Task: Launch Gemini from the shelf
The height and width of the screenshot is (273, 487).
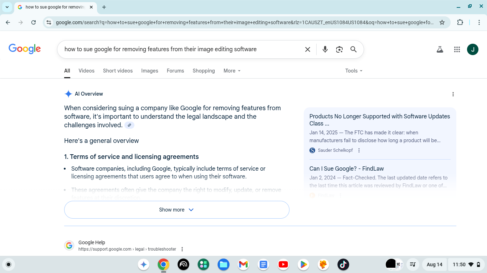Action: 144,264
